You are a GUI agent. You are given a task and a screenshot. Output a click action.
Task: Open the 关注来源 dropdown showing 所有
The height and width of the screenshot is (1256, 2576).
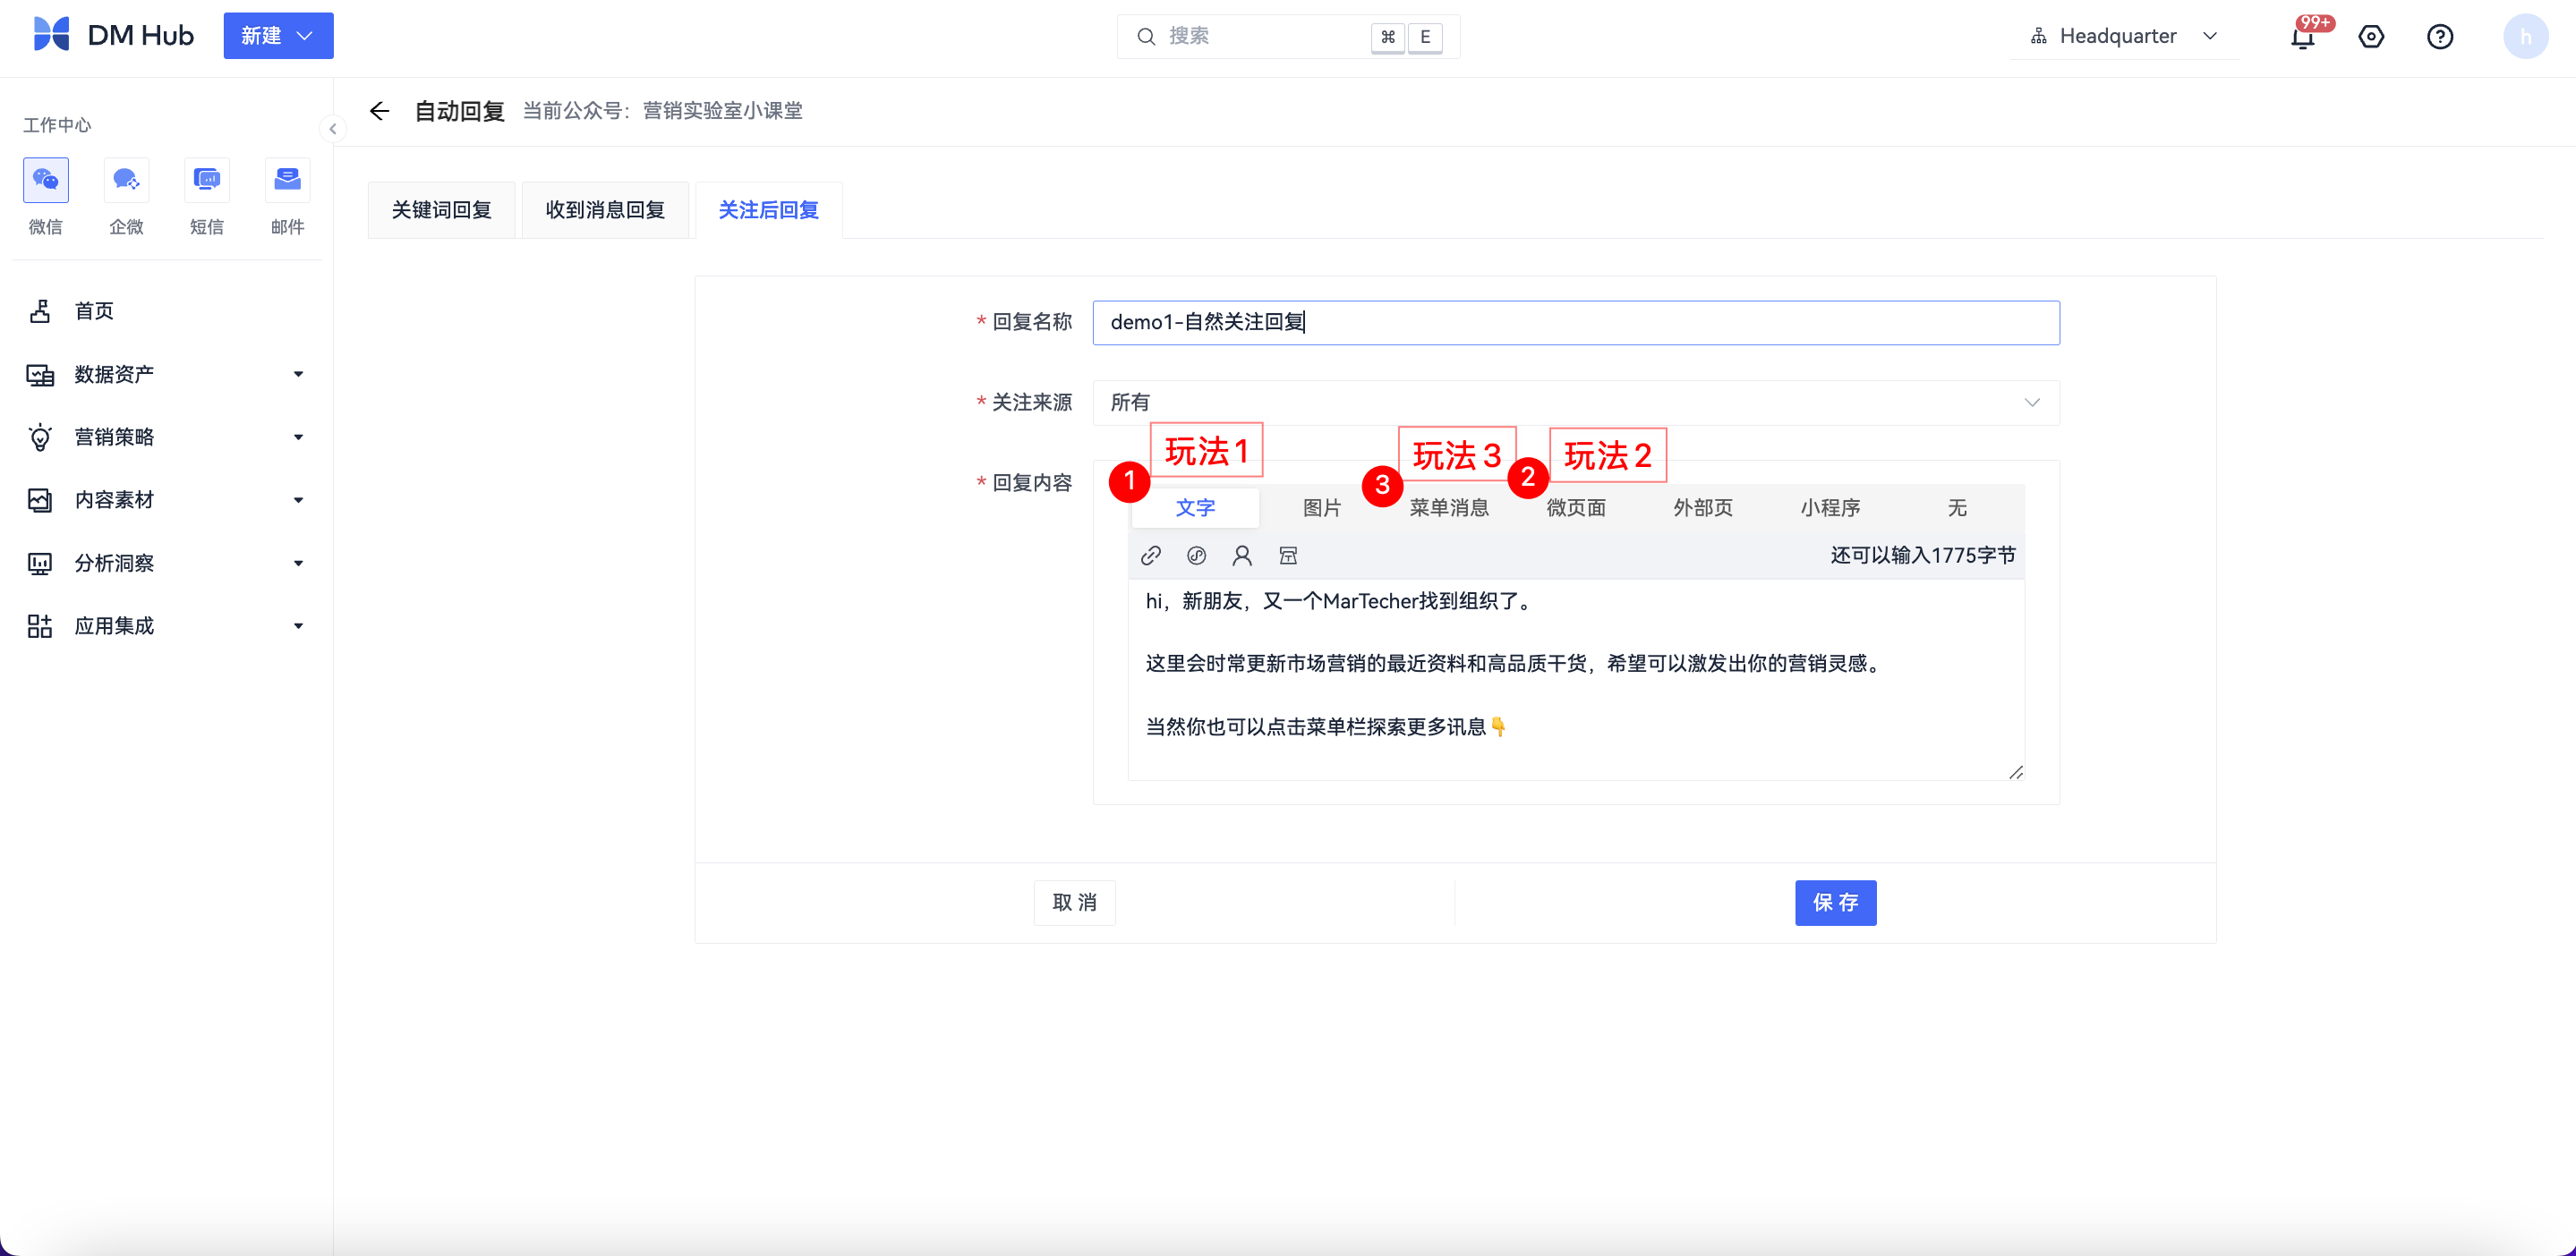click(1575, 403)
